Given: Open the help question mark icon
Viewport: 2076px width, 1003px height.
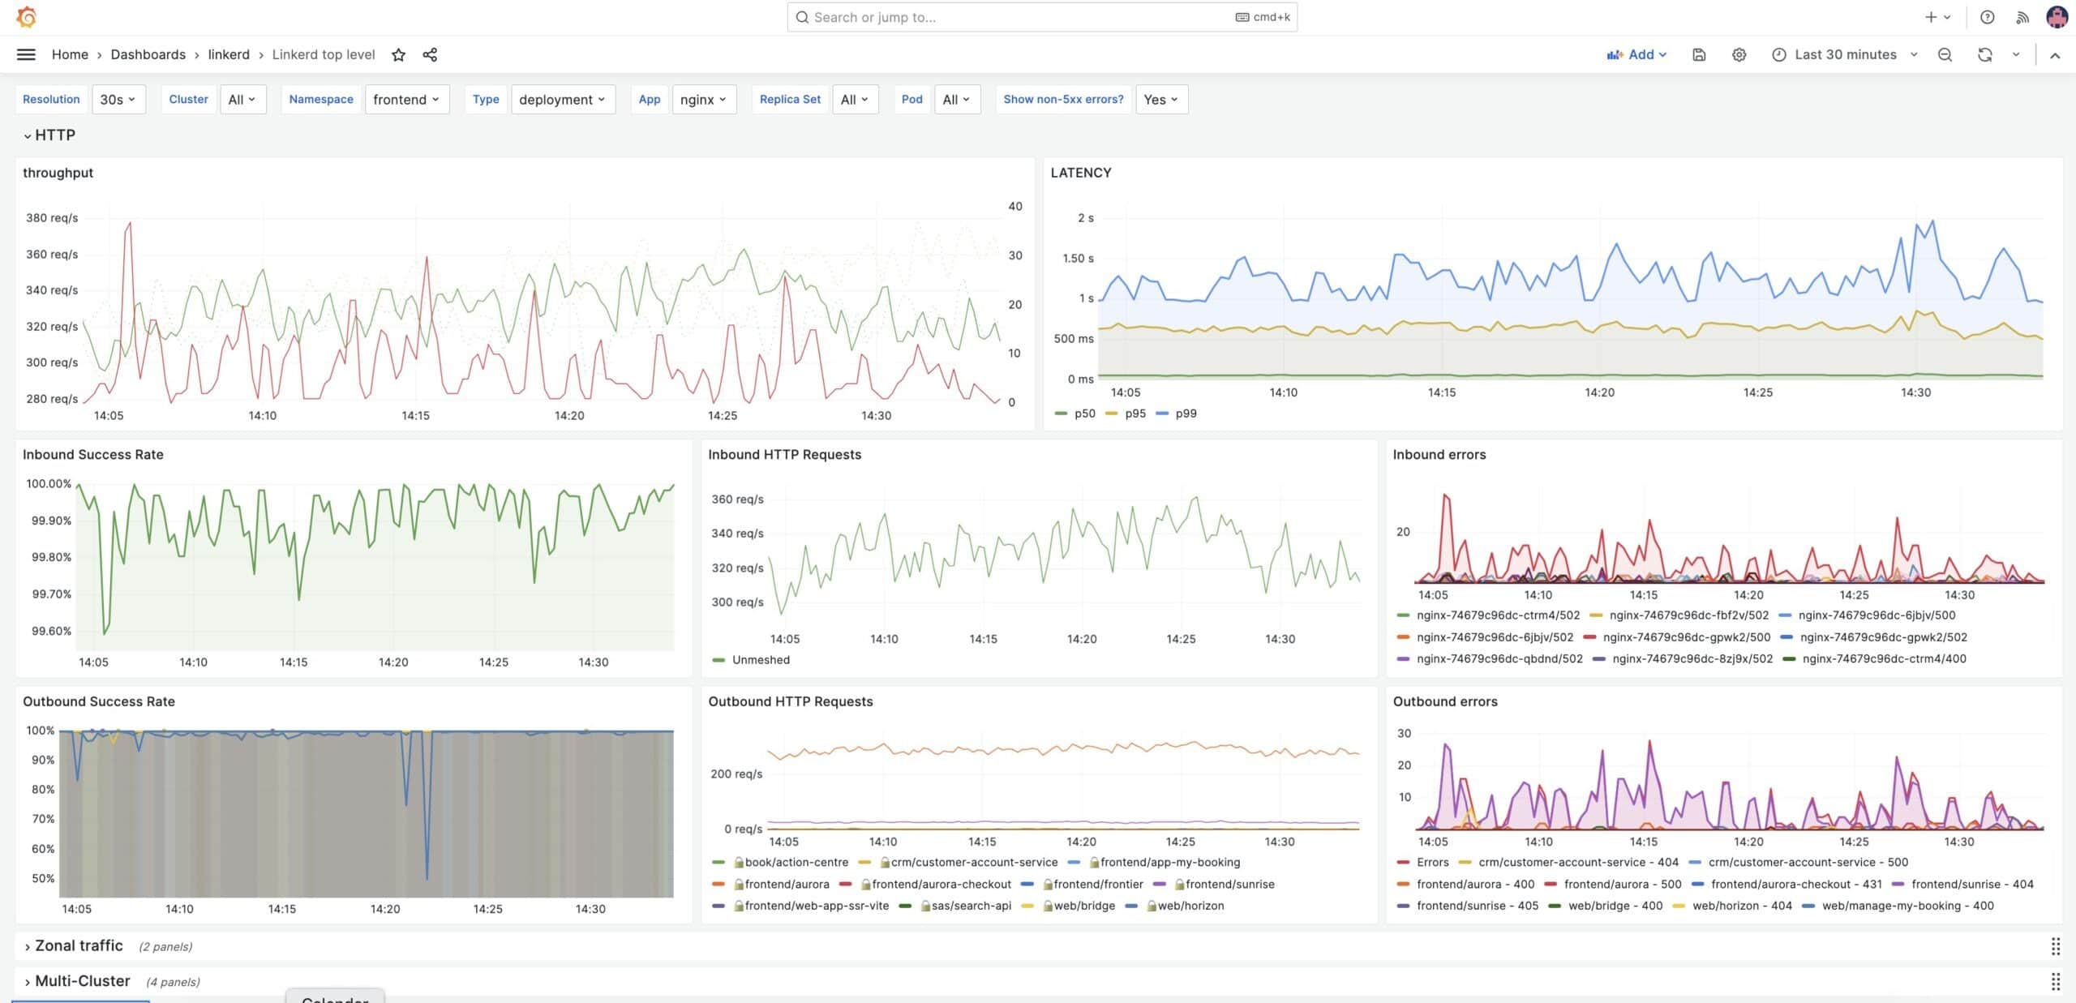Looking at the screenshot, I should point(1987,17).
